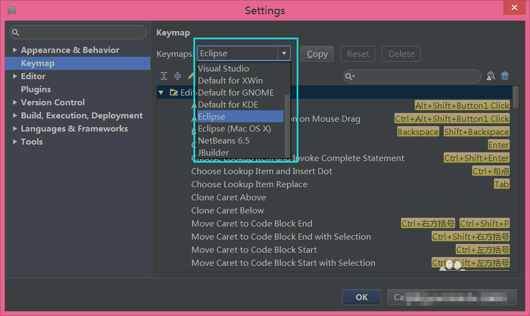Select Keymap in settings sidebar
The width and height of the screenshot is (530, 316).
pyautogui.click(x=78, y=63)
